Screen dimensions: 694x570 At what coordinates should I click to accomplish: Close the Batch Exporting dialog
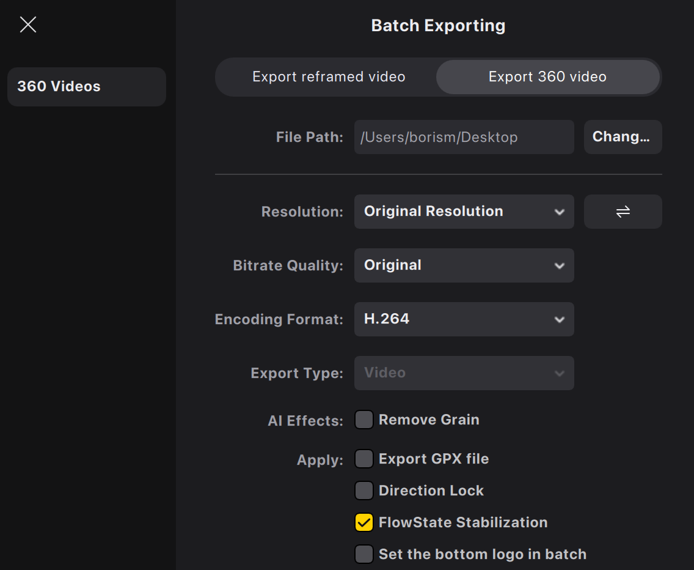click(28, 24)
